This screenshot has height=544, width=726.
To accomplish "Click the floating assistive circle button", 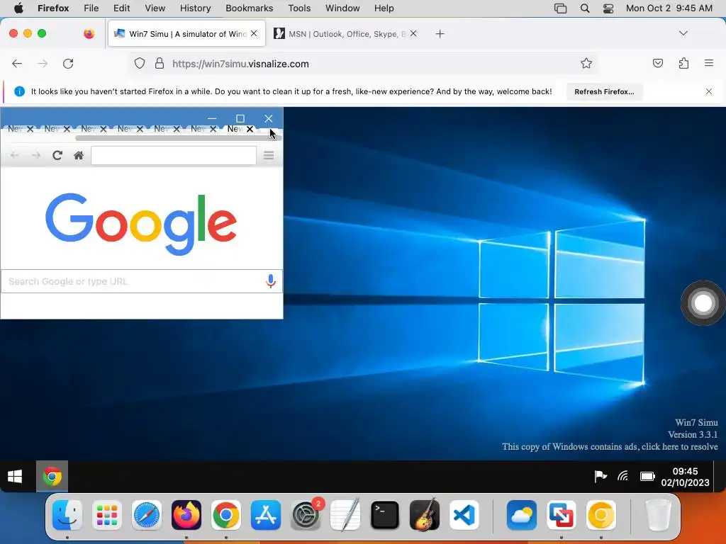I will (x=703, y=303).
